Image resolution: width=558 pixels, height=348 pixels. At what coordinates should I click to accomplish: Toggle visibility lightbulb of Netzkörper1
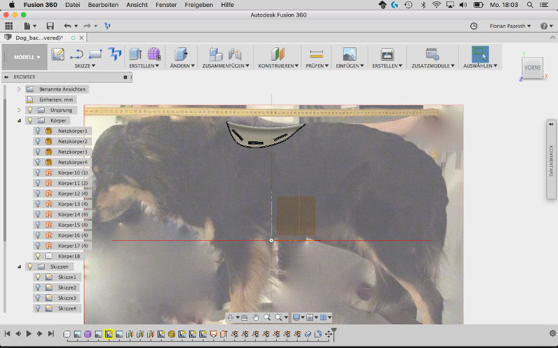pyautogui.click(x=38, y=131)
